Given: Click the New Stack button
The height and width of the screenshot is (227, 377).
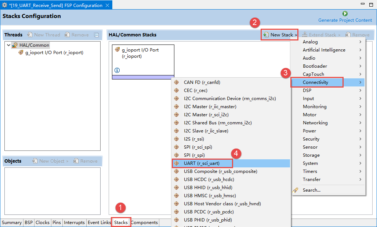Looking at the screenshot, I should pos(280,35).
